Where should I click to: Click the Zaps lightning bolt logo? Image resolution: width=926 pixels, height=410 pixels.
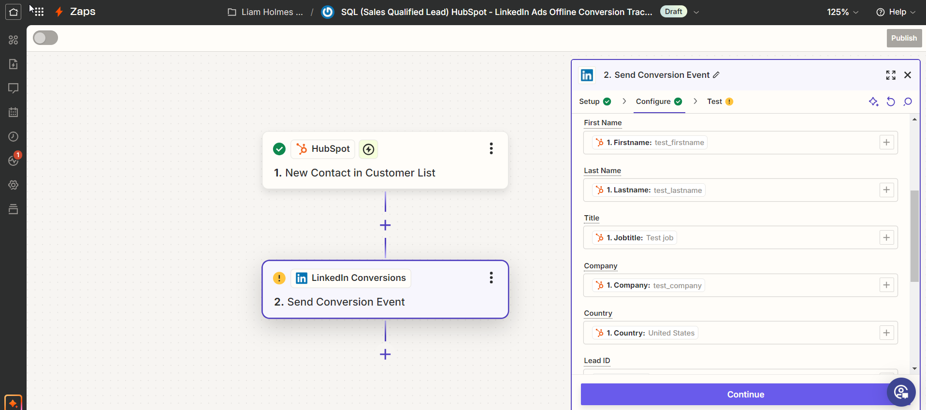(59, 12)
